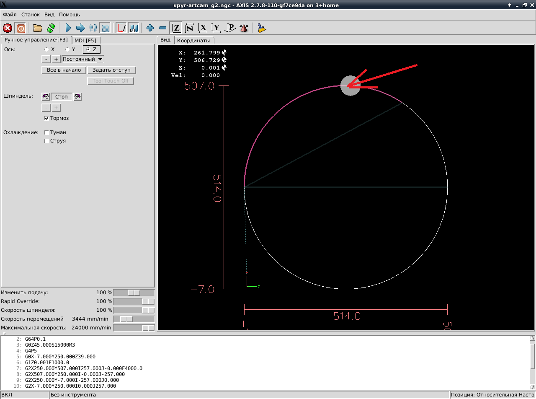Screen dimensions: 536x399
Task: Open the Координаты tab
Action: tap(193, 40)
